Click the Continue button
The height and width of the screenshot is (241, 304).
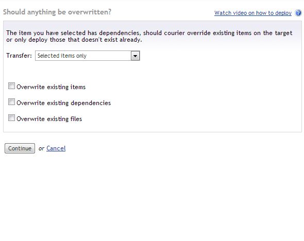click(20, 148)
